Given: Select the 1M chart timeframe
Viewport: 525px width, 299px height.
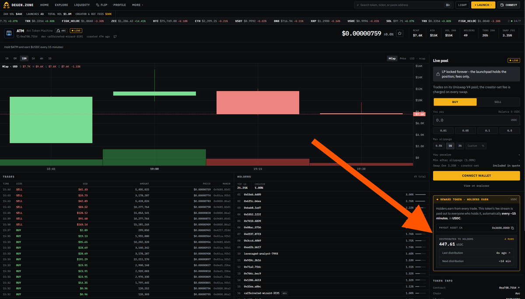Looking at the screenshot, I should [x=7, y=58].
